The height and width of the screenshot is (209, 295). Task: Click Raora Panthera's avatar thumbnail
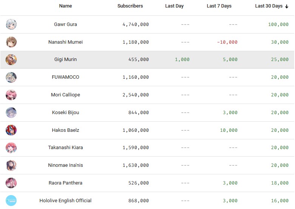(x=11, y=183)
